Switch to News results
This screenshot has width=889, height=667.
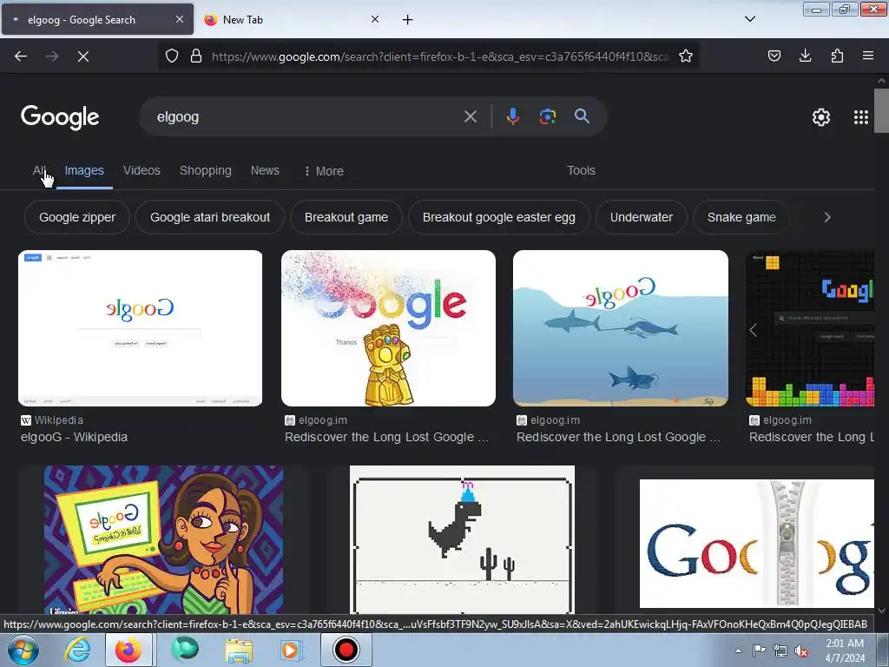pos(265,171)
